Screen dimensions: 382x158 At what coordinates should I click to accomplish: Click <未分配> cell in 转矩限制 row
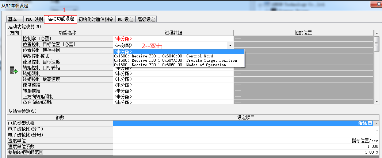coord(173,73)
